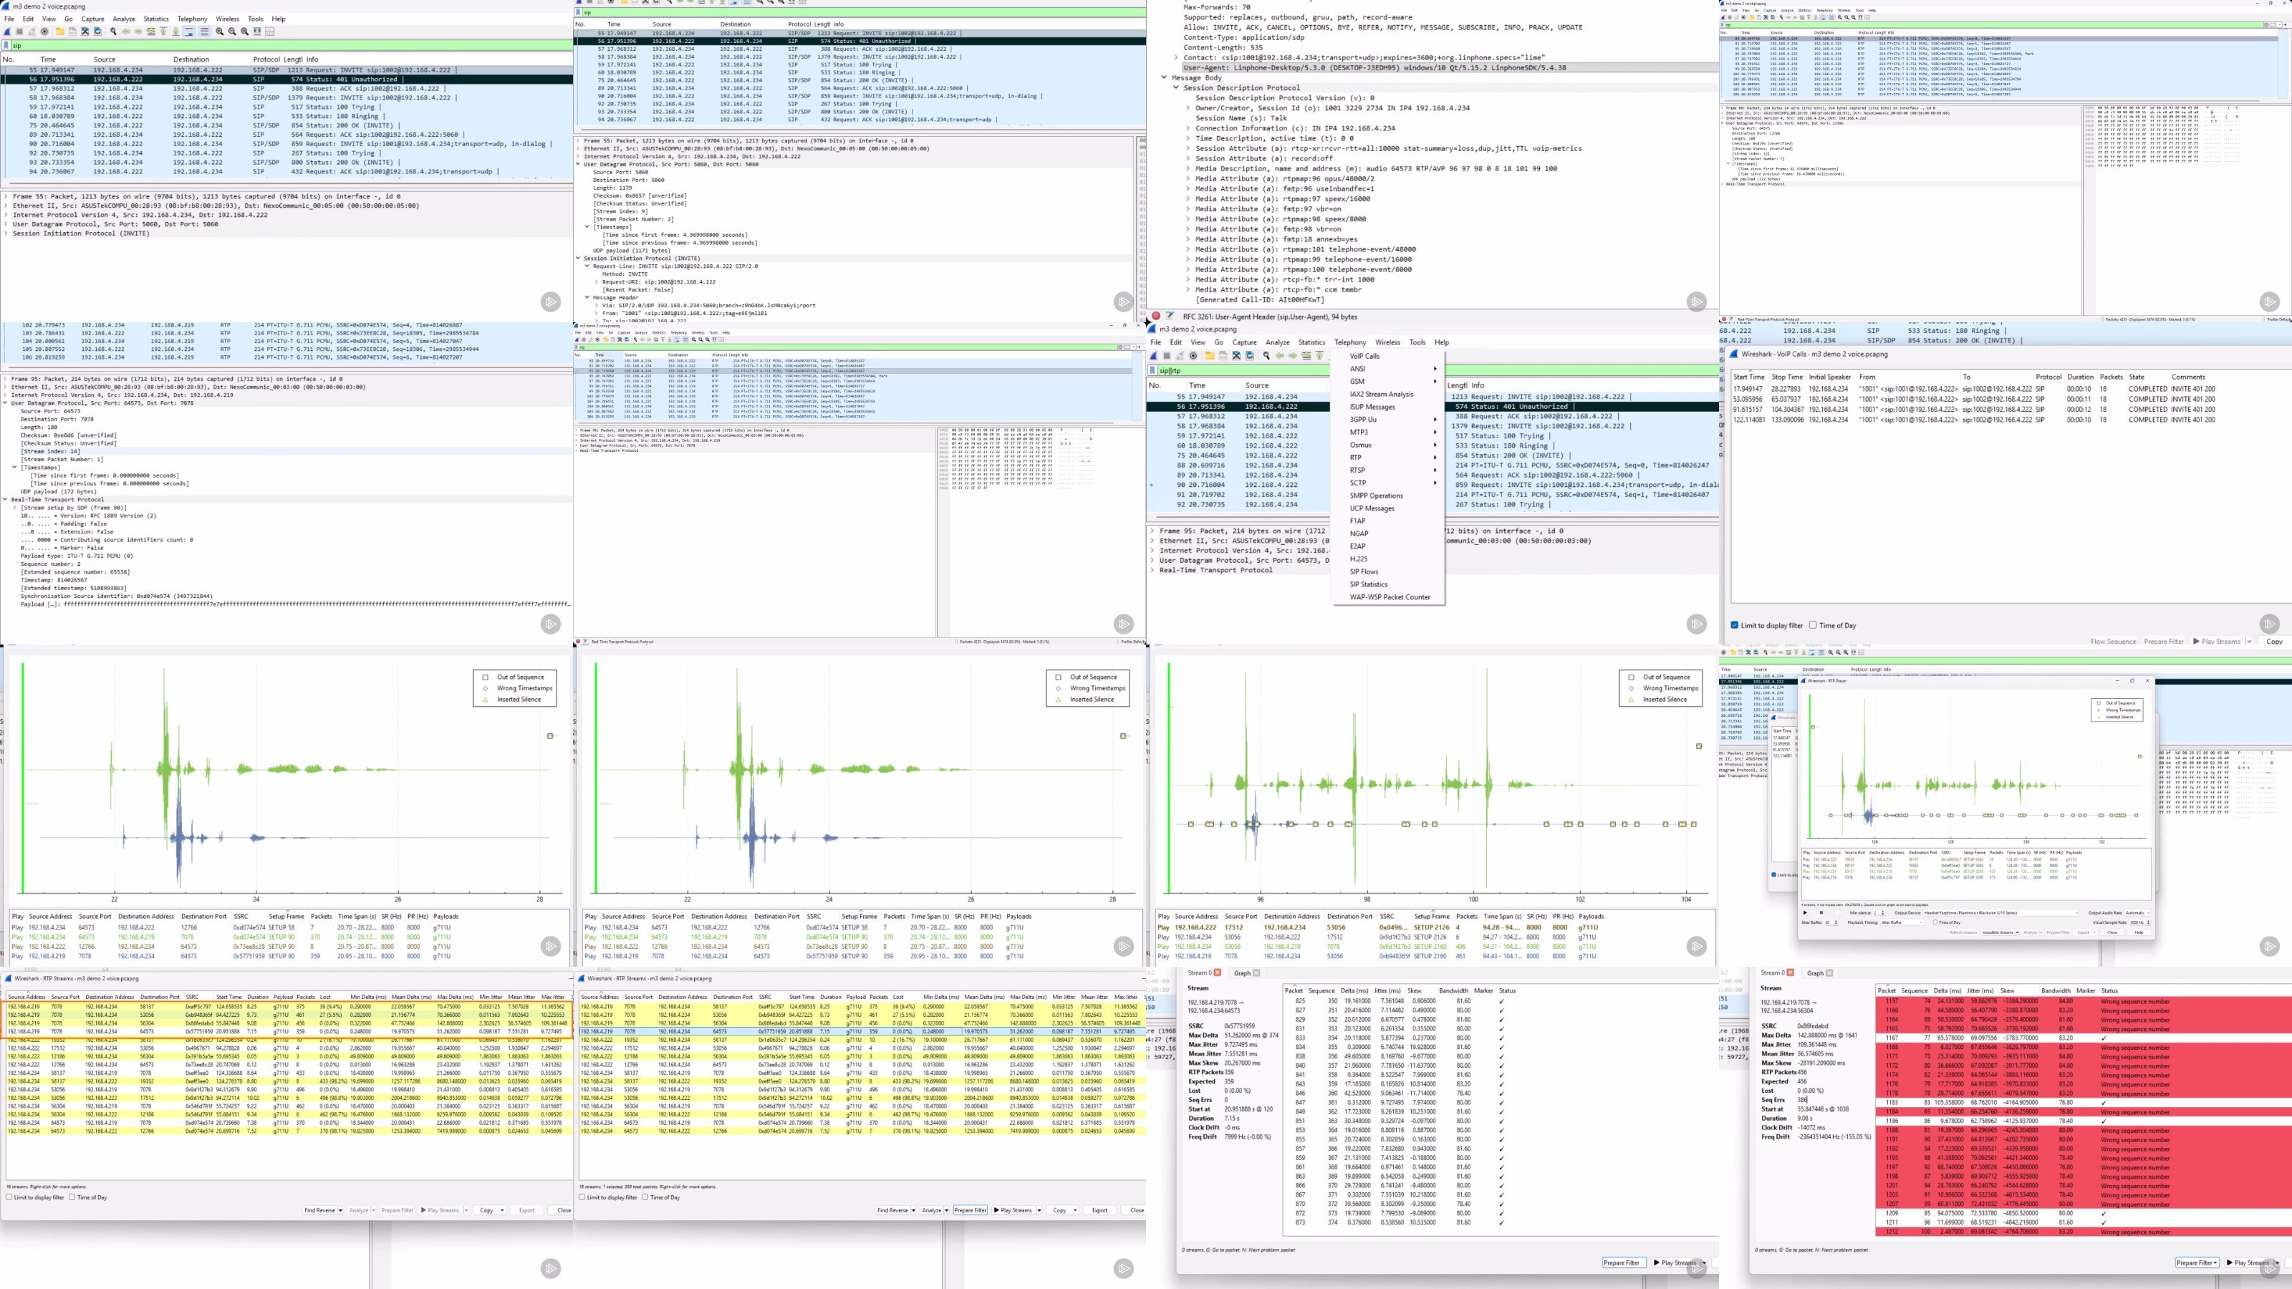Click 'Export' in the right RTP Streams window
The height and width of the screenshot is (1289, 2292).
pyautogui.click(x=1101, y=1210)
